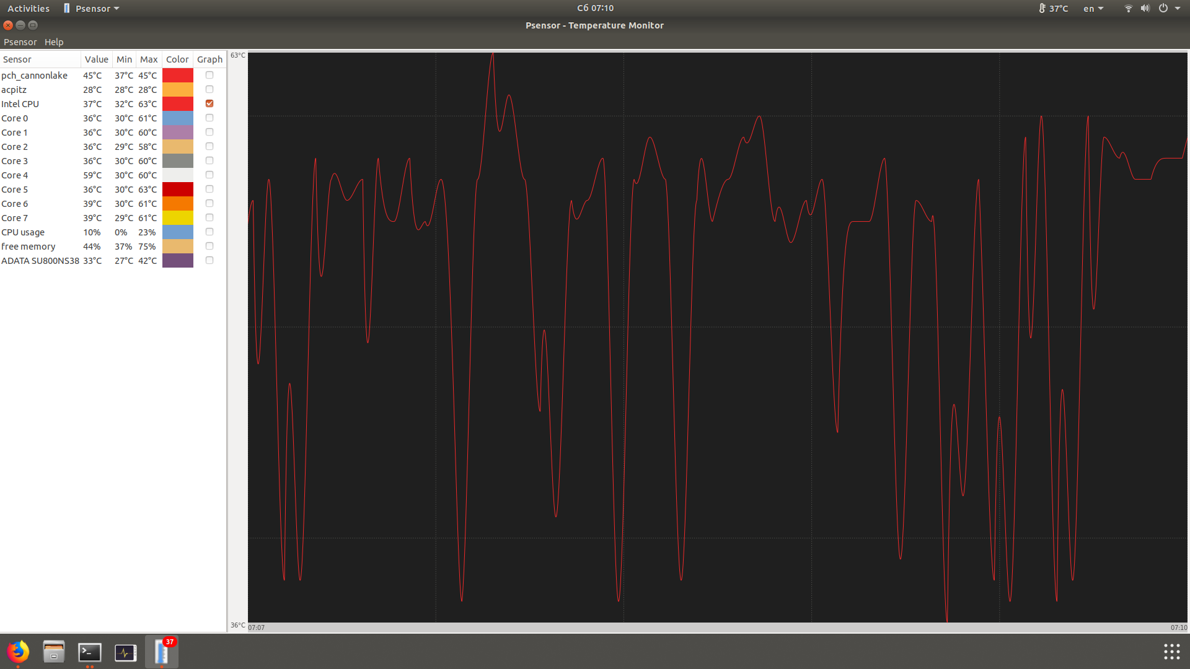Image resolution: width=1190 pixels, height=669 pixels.
Task: Launch Files manager from dock
Action: click(x=54, y=652)
